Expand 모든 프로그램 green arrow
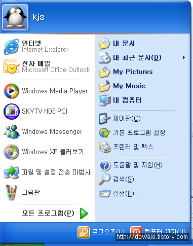 coord(84,213)
